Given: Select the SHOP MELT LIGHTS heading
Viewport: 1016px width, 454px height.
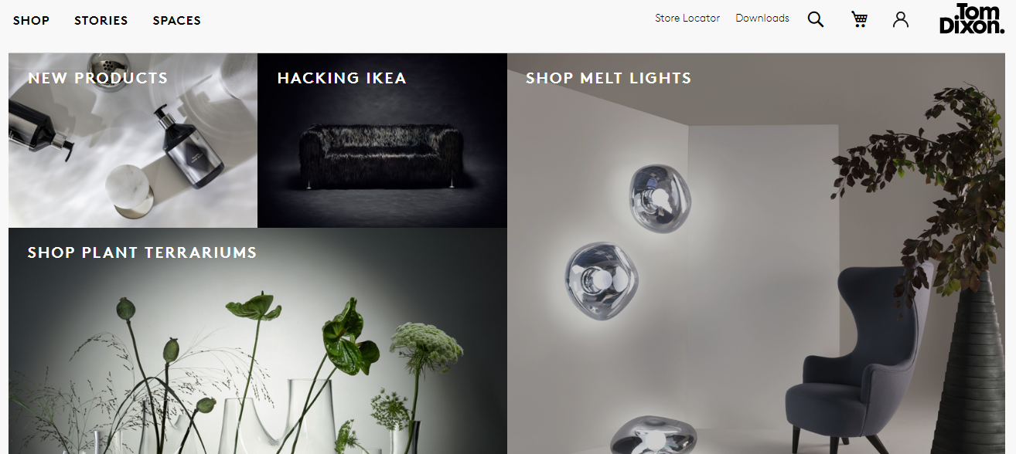Looking at the screenshot, I should click(609, 78).
